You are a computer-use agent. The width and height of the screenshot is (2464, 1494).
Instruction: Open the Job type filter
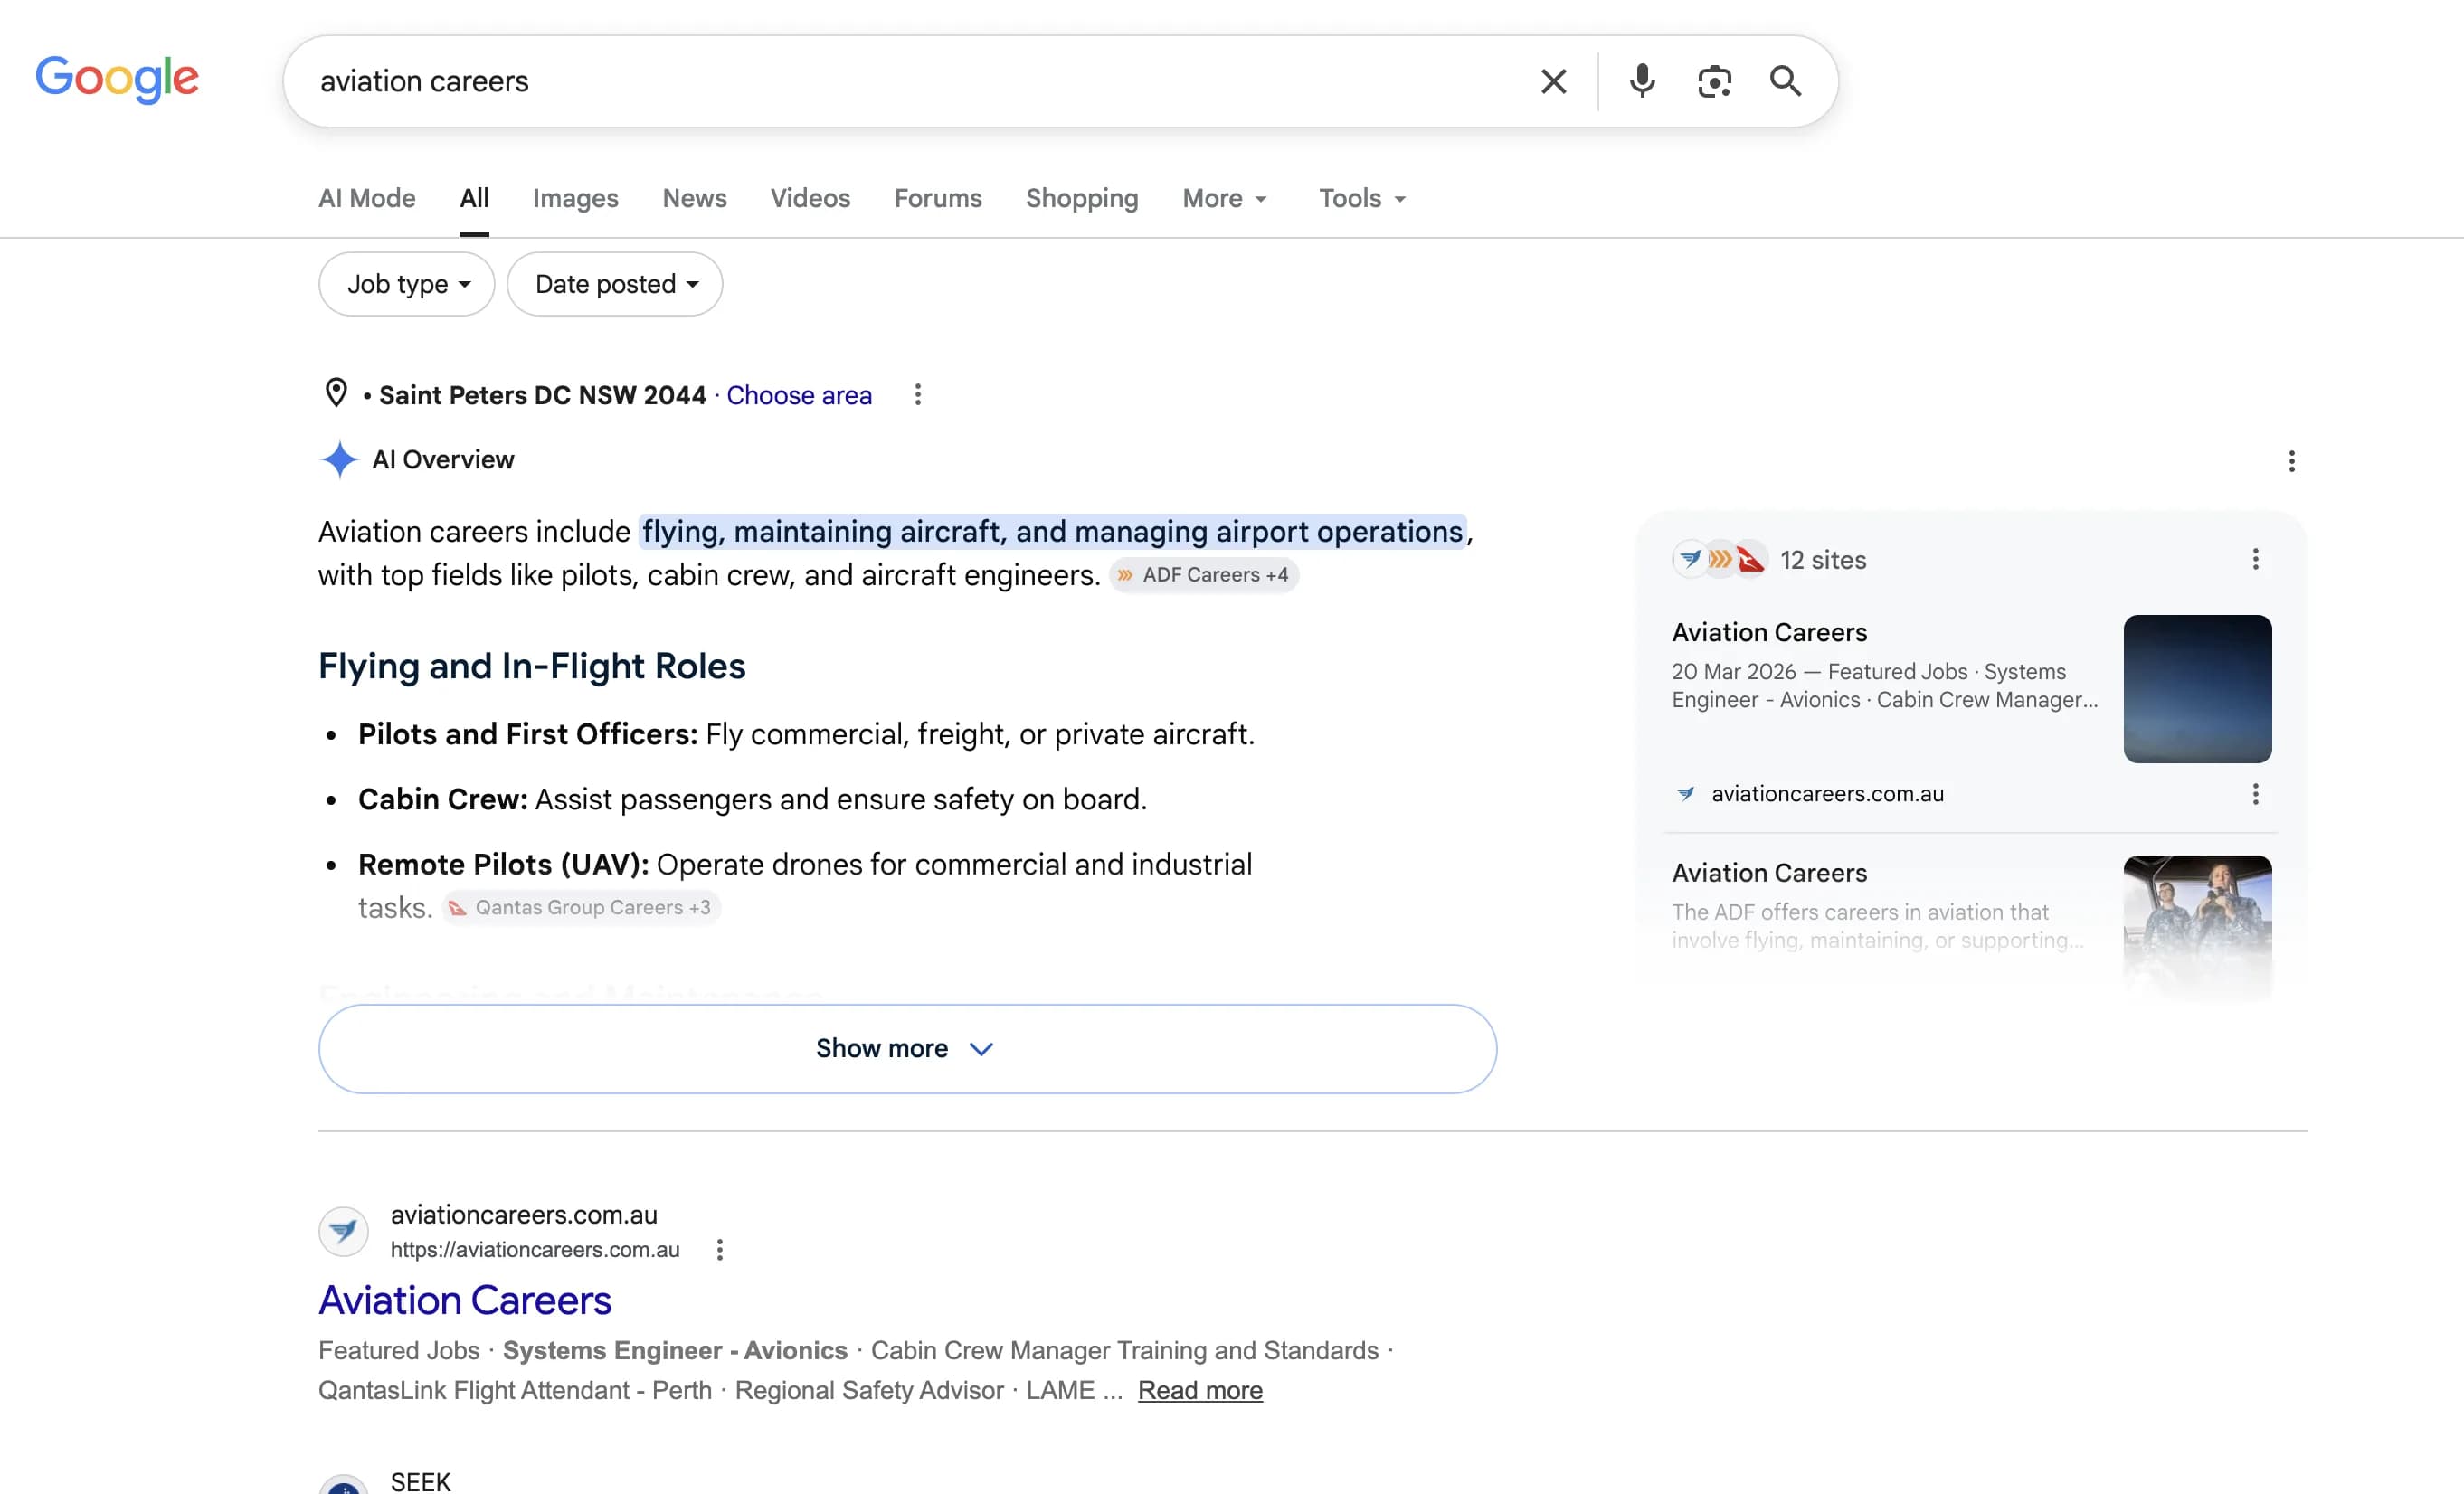point(407,284)
